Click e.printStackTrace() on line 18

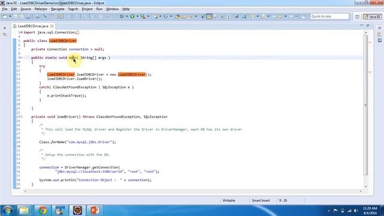pyautogui.click(x=67, y=96)
